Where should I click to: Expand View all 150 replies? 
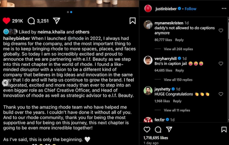click(178, 80)
